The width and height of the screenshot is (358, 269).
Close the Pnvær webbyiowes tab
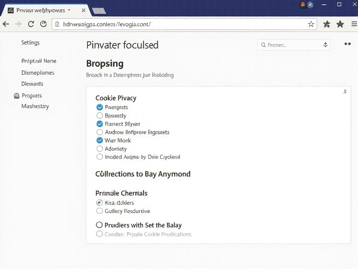point(83,10)
